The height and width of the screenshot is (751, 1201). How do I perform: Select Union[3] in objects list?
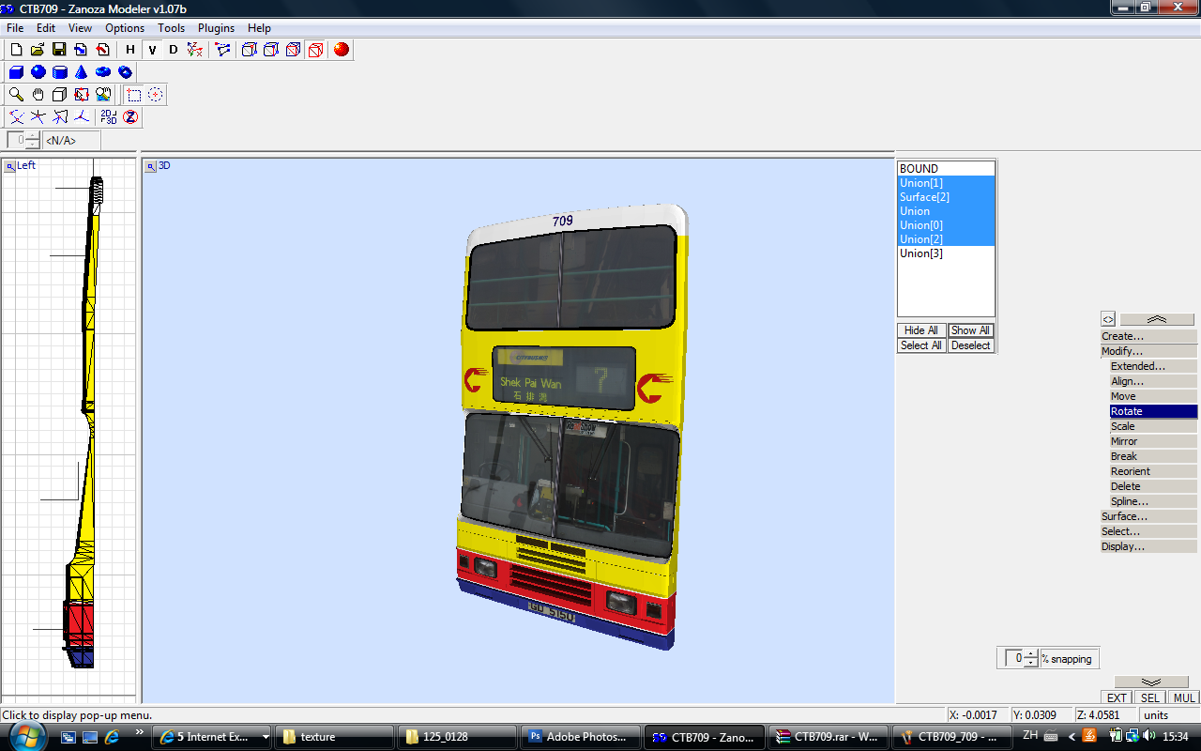point(946,253)
